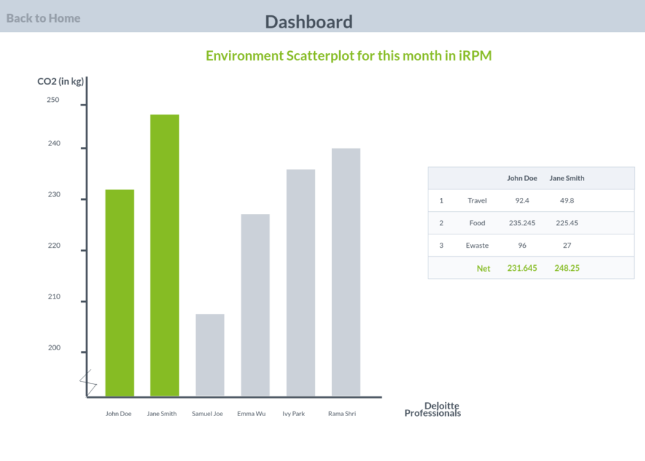Screen dimensions: 645x461
Task: Click the John Doe axis label
Action: pos(119,414)
